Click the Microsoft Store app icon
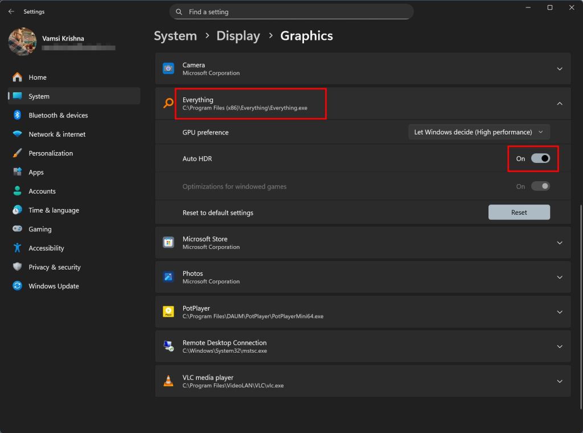 tap(168, 243)
